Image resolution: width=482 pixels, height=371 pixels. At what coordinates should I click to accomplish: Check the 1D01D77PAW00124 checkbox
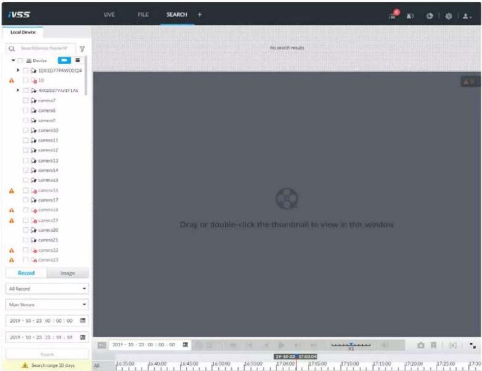(26, 71)
